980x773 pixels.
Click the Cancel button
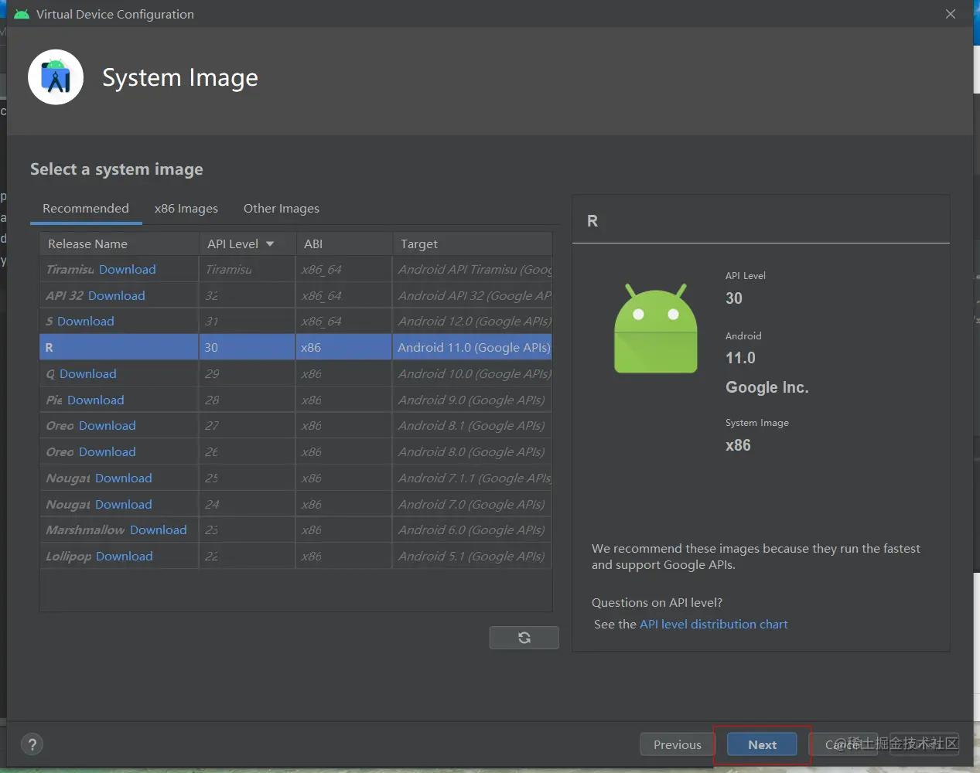(843, 744)
